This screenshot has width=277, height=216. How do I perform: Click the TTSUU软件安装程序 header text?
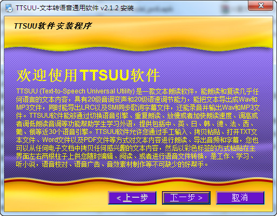coord(53,26)
